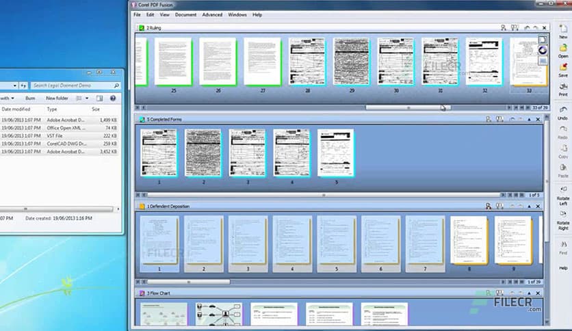This screenshot has width=572, height=331.
Task: Click the Print icon in the right toolbar
Action: (x=563, y=87)
